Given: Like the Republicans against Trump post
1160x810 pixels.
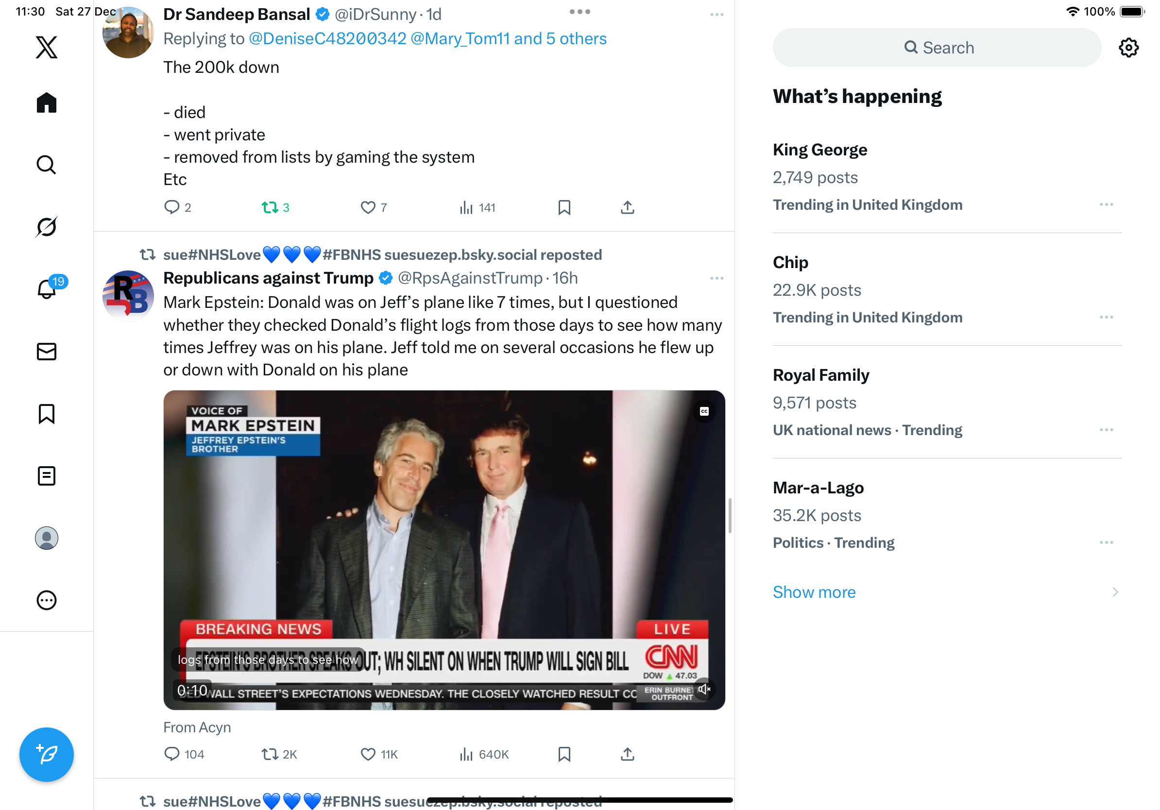Looking at the screenshot, I should tap(368, 754).
